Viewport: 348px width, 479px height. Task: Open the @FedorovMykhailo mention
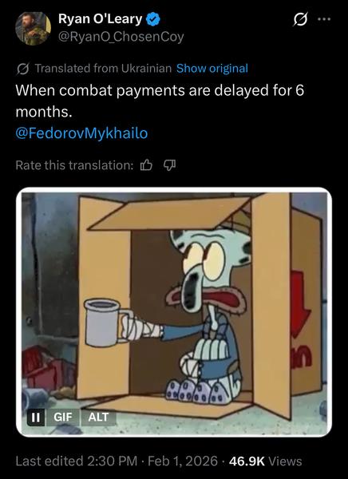point(81,133)
